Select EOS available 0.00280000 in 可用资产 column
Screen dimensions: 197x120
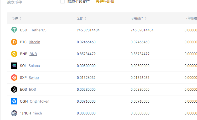[140, 89]
